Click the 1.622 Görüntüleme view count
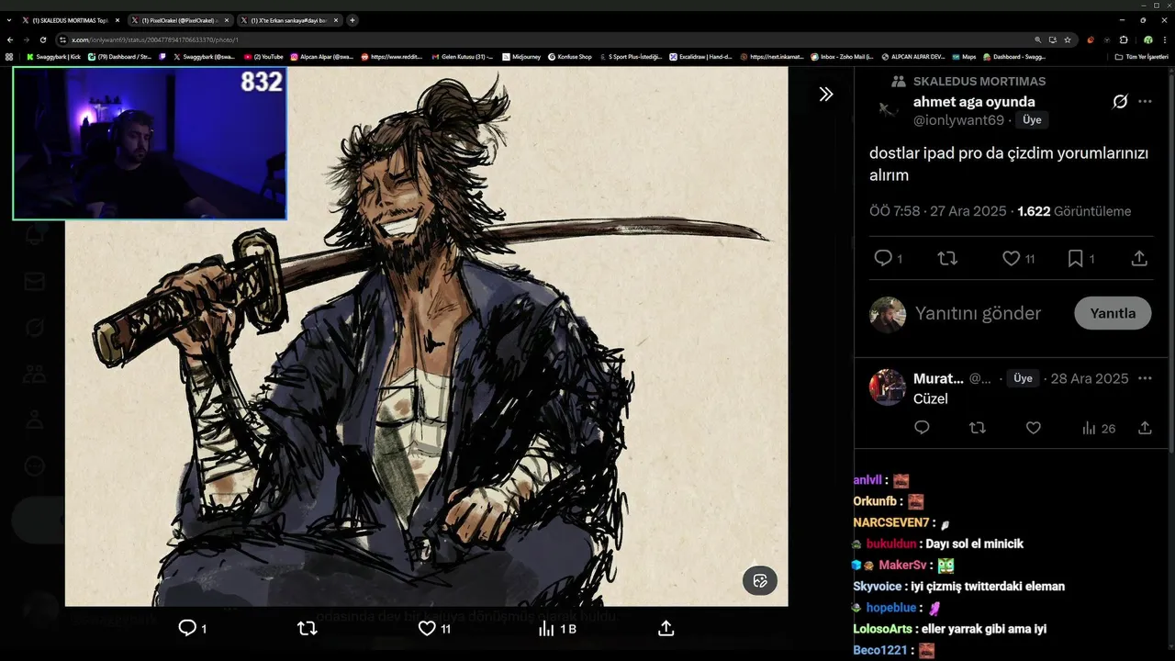The image size is (1175, 661). click(x=1074, y=211)
